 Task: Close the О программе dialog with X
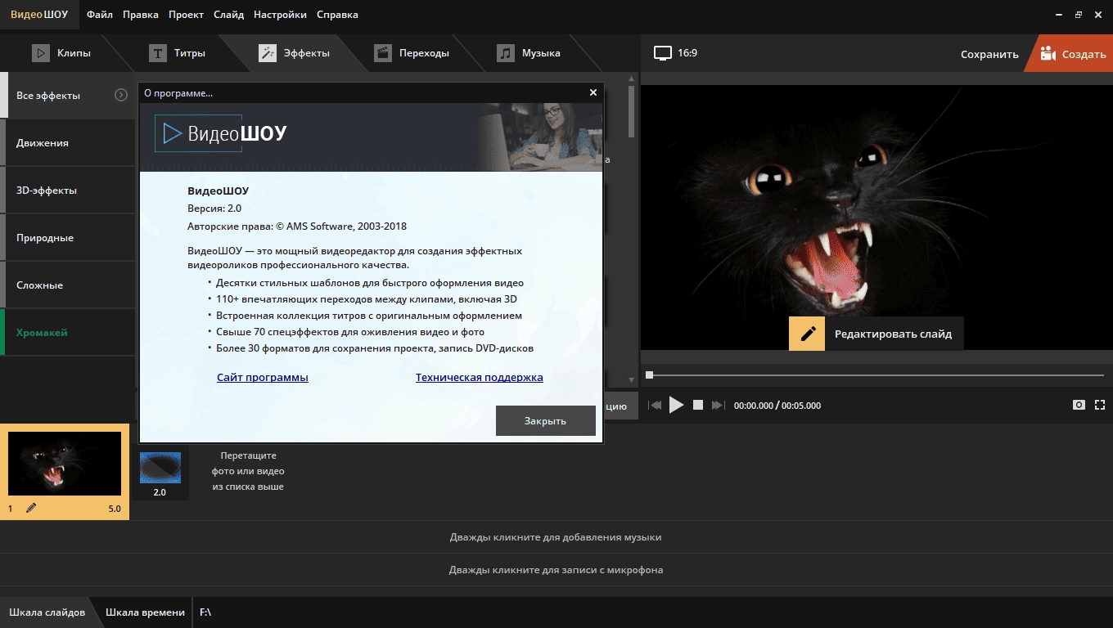593,92
